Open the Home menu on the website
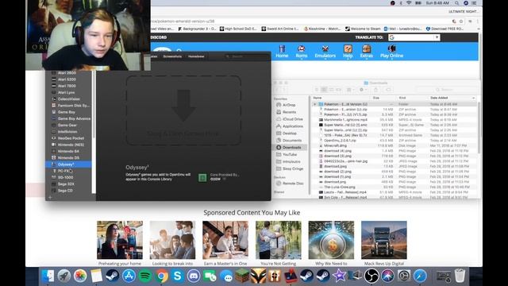The height and width of the screenshot is (286, 508). (282, 52)
